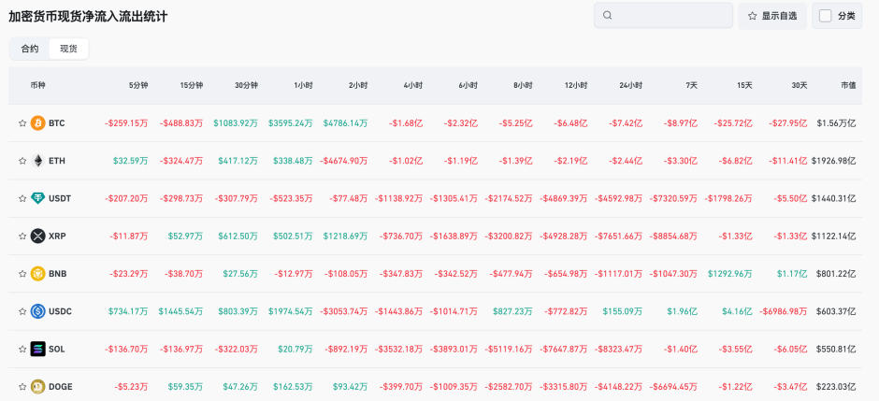Select the 现货 tab

pyautogui.click(x=68, y=49)
